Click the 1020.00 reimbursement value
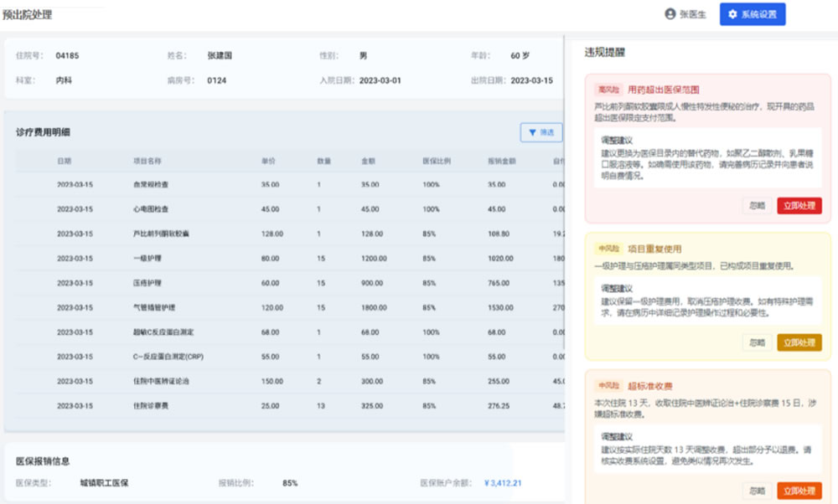 point(501,259)
